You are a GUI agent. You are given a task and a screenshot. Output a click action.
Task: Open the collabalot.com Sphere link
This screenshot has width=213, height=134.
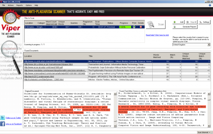(44, 80)
